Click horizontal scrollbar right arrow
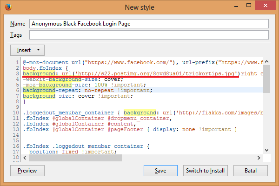Screen dimensions: 279x186 [x=259, y=158]
